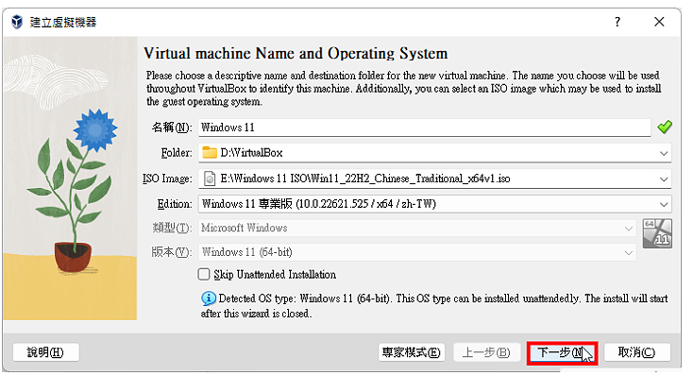
Task: Click the yellow folder icon in Folder field
Action: point(210,153)
